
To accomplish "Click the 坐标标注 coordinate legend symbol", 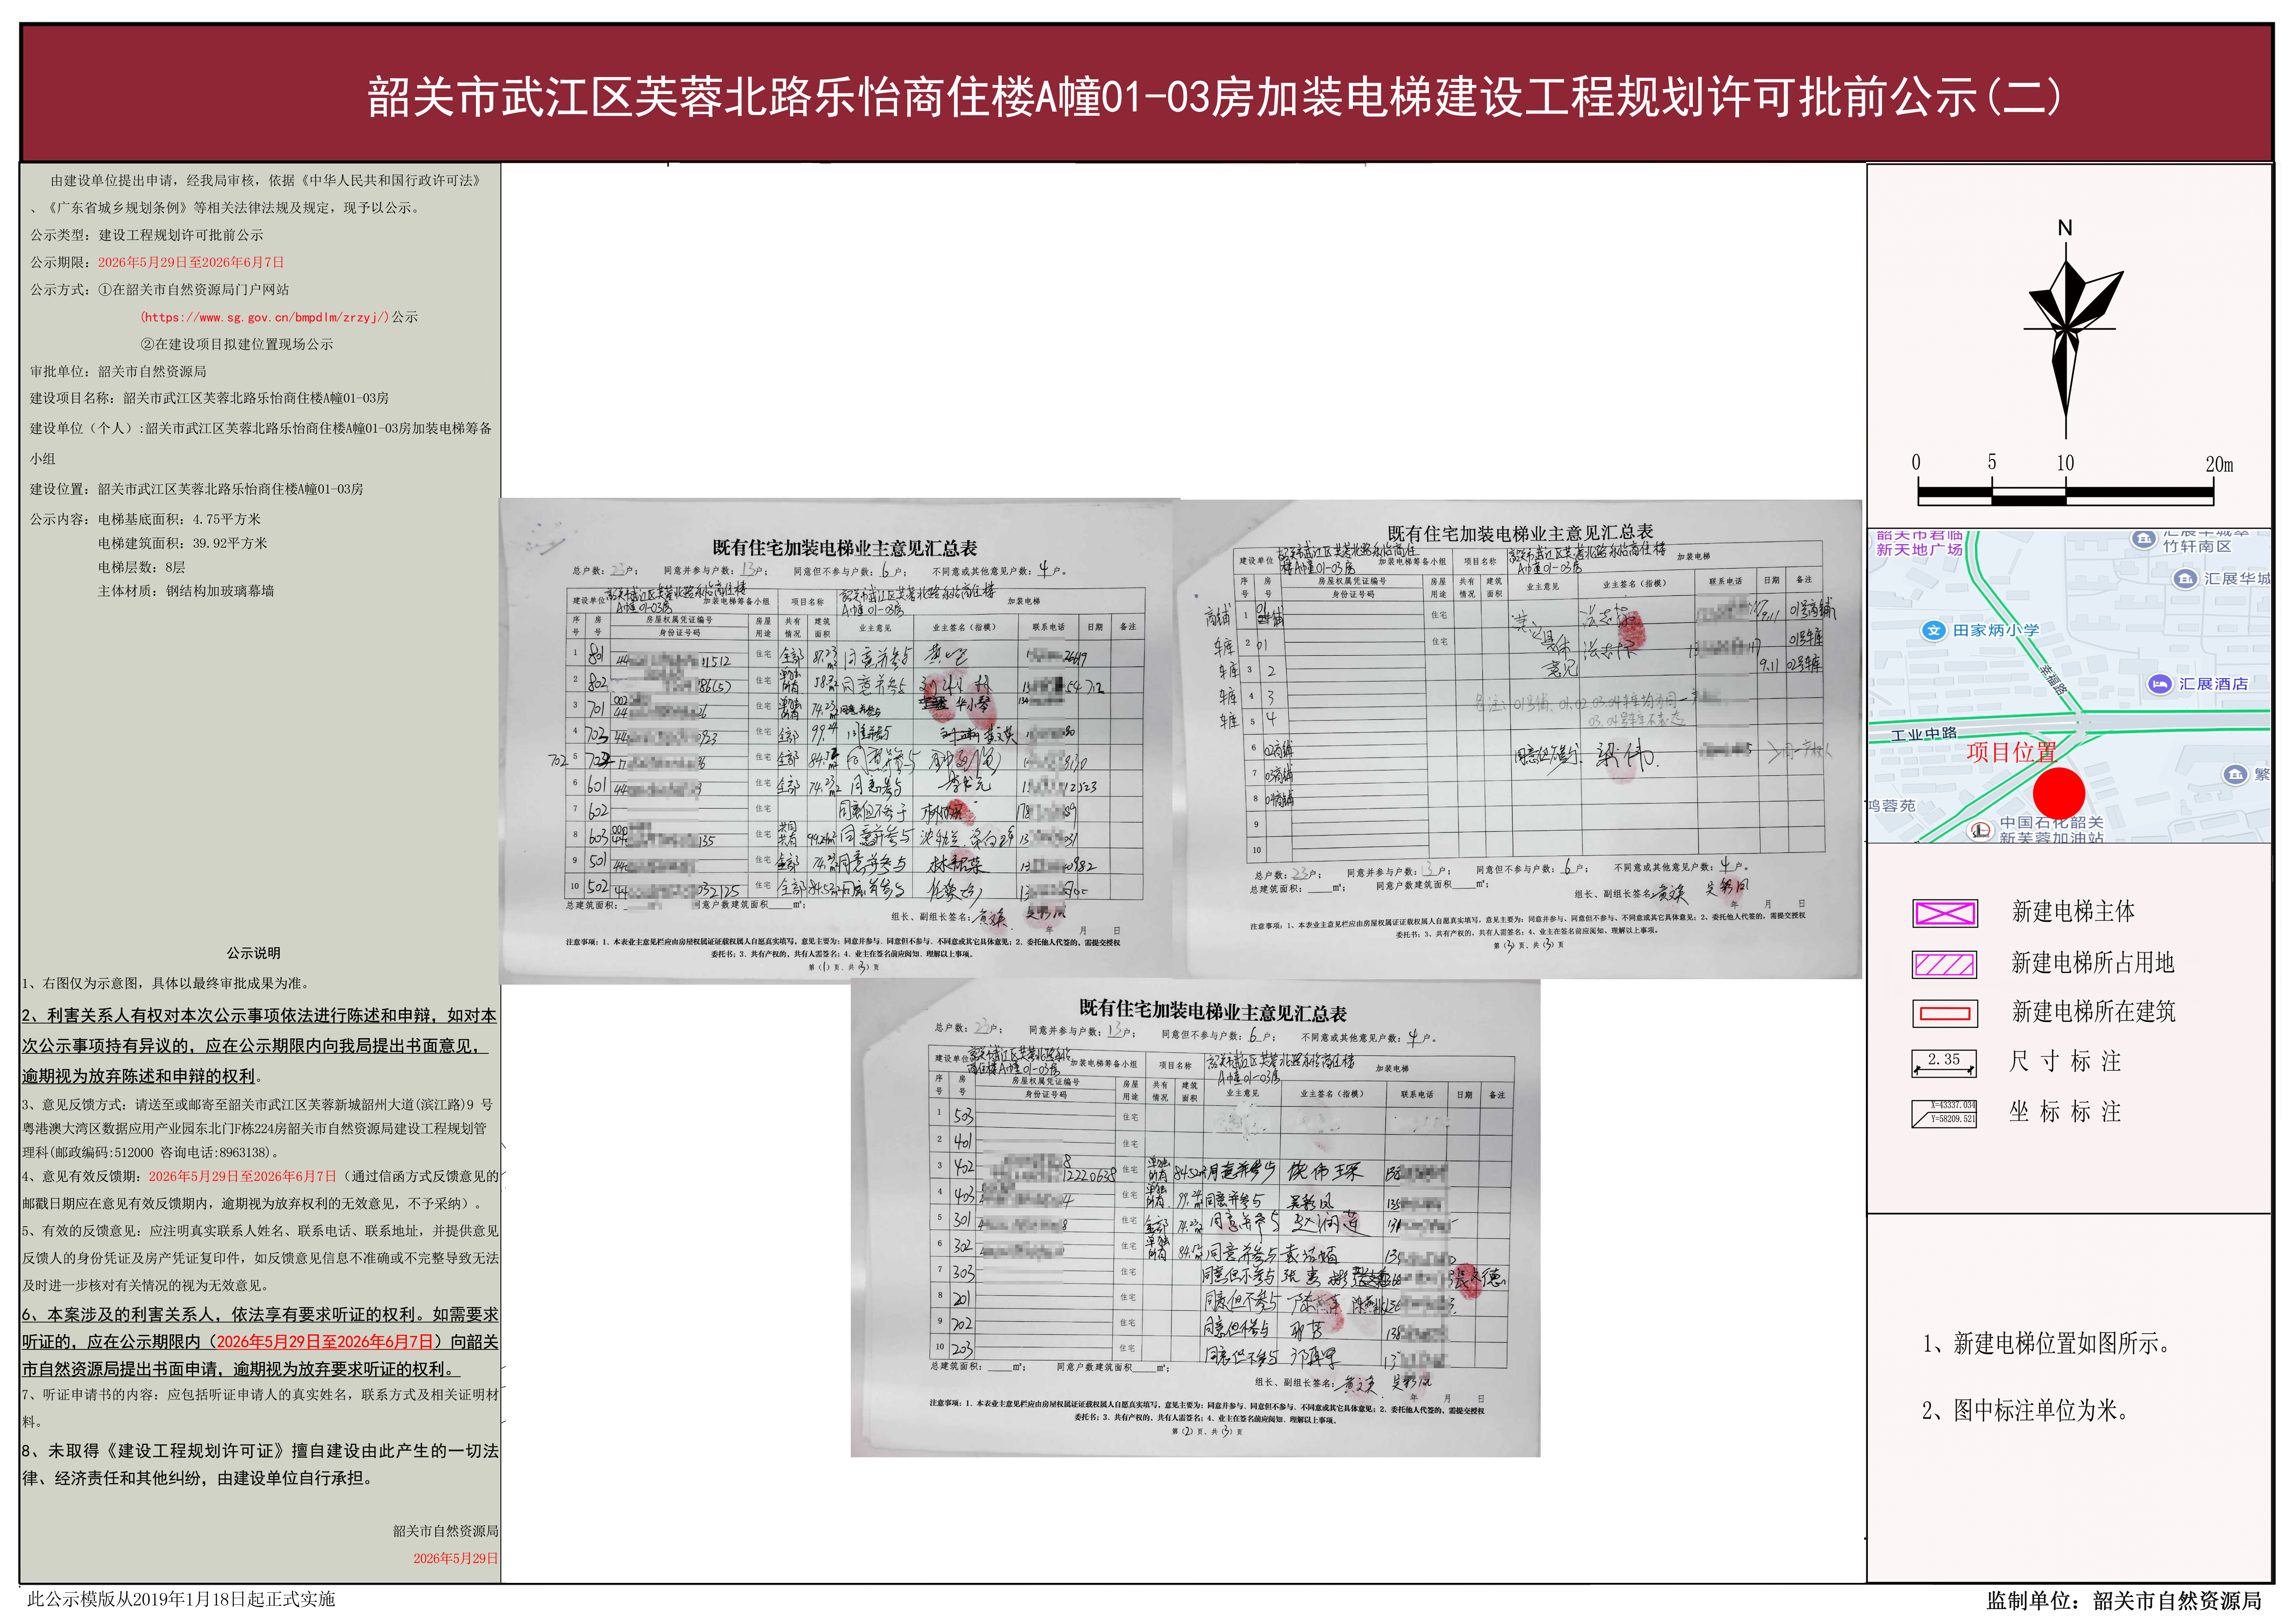I will click(x=1944, y=1113).
